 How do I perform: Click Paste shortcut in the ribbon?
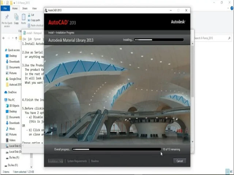pos(36,26)
